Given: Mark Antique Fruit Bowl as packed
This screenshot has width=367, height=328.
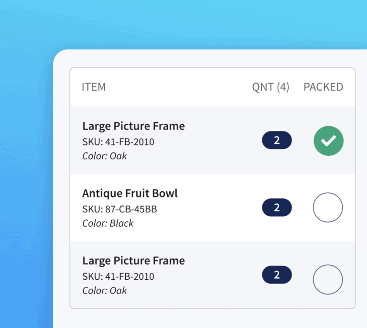Looking at the screenshot, I should click(328, 208).
